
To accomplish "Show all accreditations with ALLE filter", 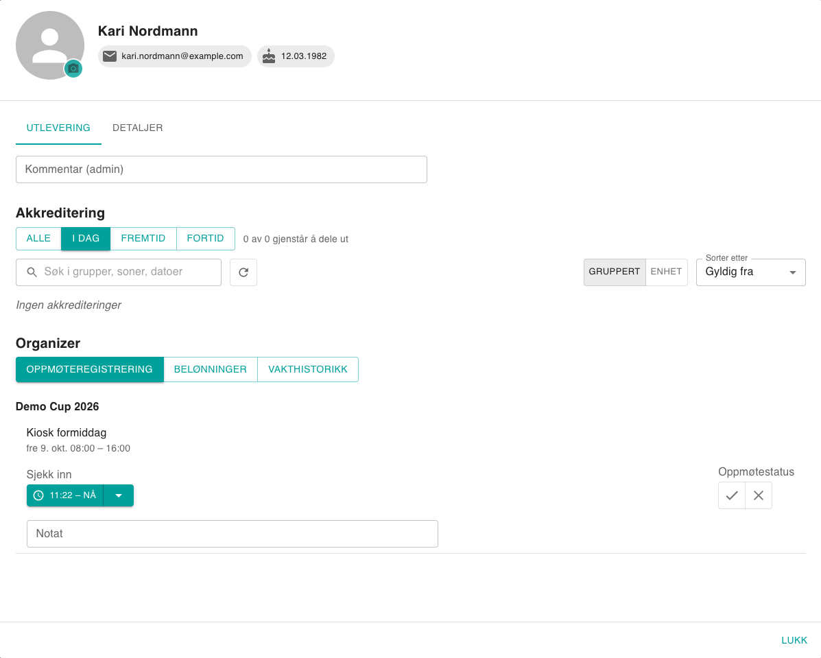I will coord(38,238).
